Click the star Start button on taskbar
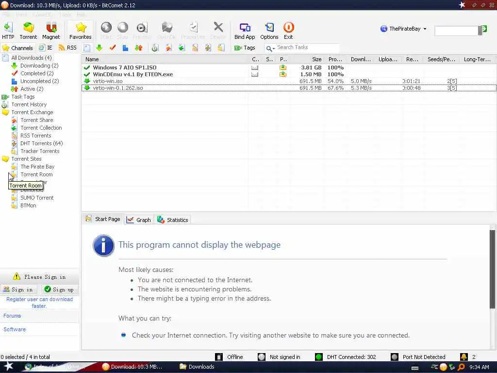The width and height of the screenshot is (497, 373). point(8,366)
